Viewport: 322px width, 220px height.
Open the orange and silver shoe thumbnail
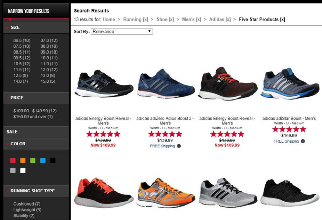165,193
